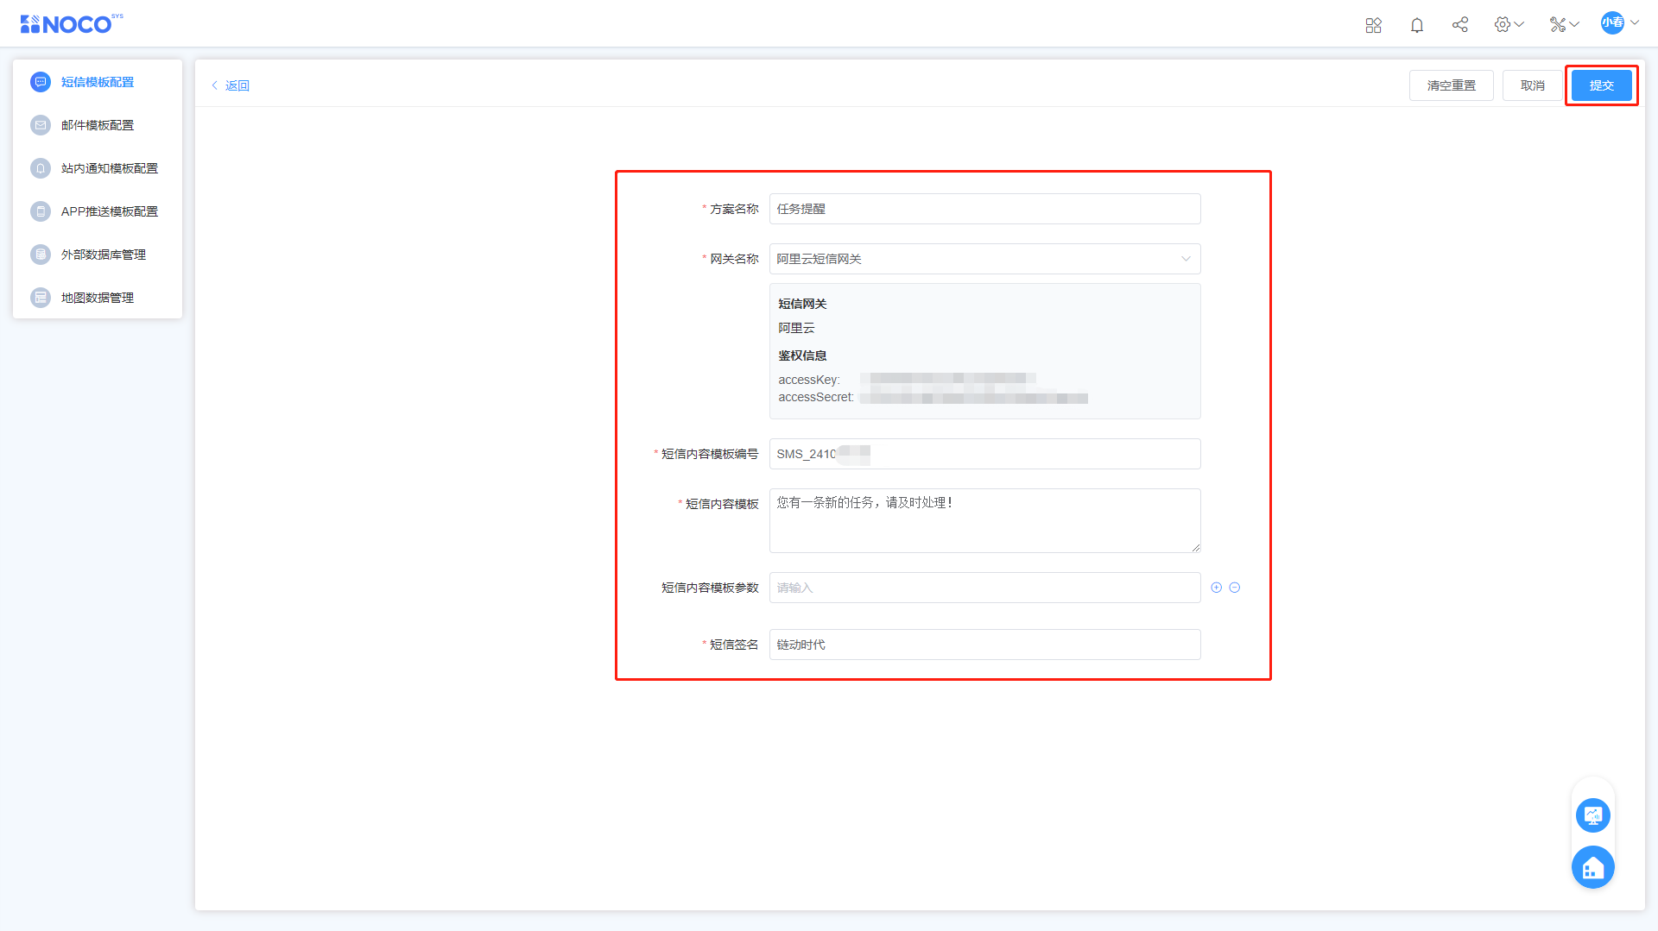The image size is (1658, 931).
Task: Remove template parameter with minus icon
Action: 1235,588
